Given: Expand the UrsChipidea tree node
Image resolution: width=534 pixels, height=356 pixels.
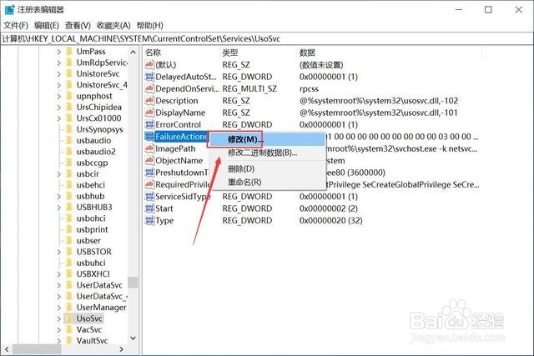Looking at the screenshot, I should (x=59, y=108).
